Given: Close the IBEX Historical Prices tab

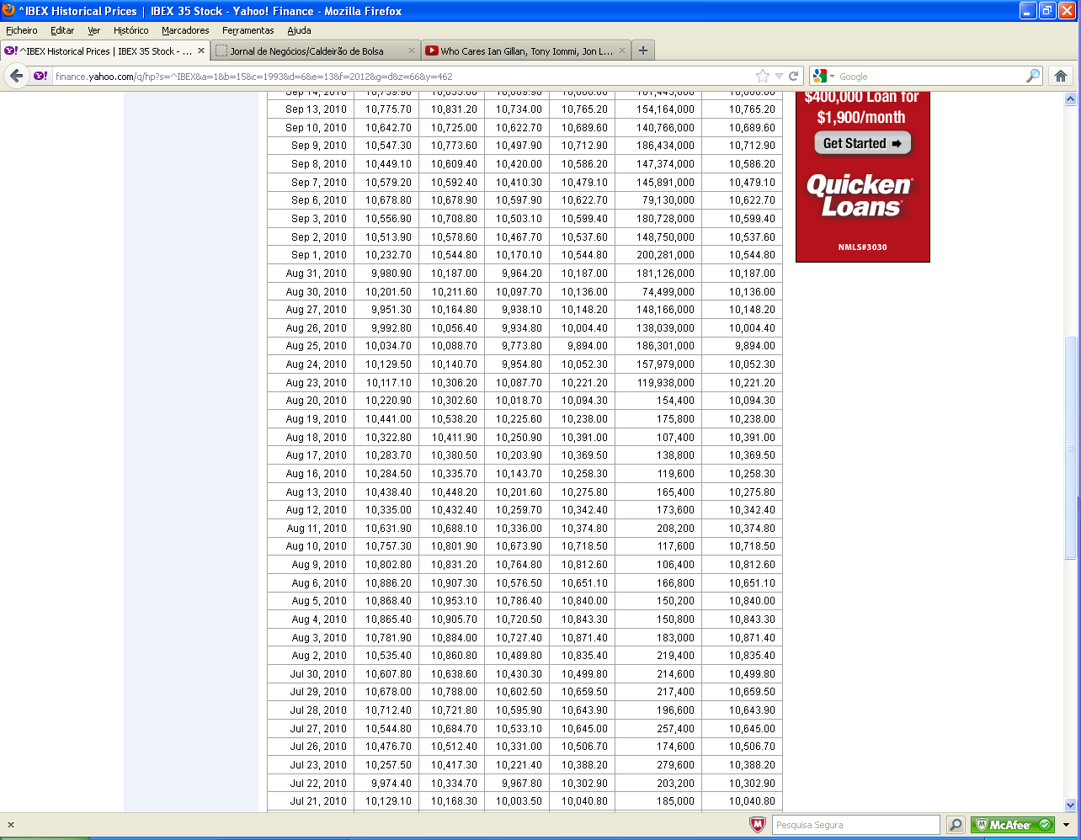Looking at the screenshot, I should [201, 51].
